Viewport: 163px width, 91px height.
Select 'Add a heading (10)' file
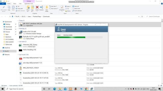(x=30, y=50)
